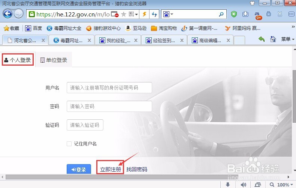Click the home page icon

coord(273,39)
